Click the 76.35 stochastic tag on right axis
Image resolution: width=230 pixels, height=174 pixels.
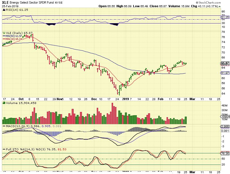pyautogui.click(x=225, y=154)
